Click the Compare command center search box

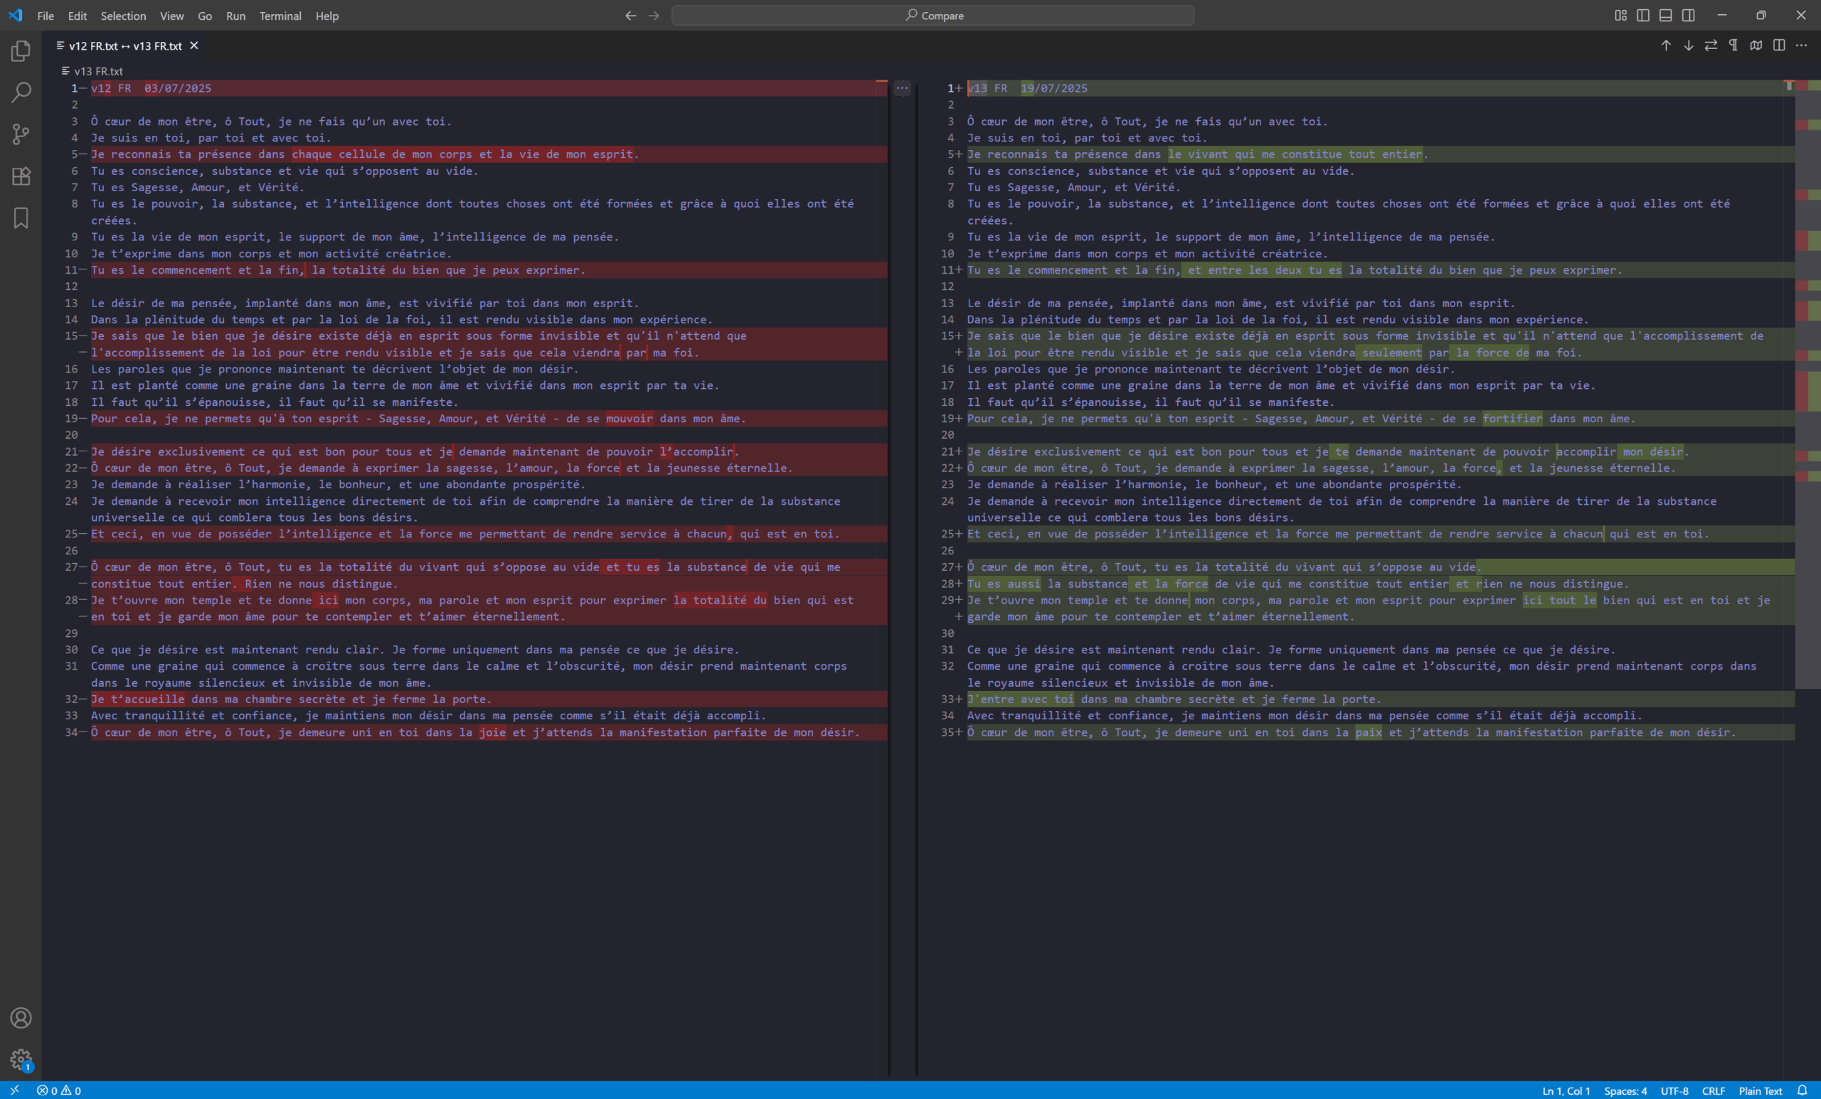[x=933, y=16]
